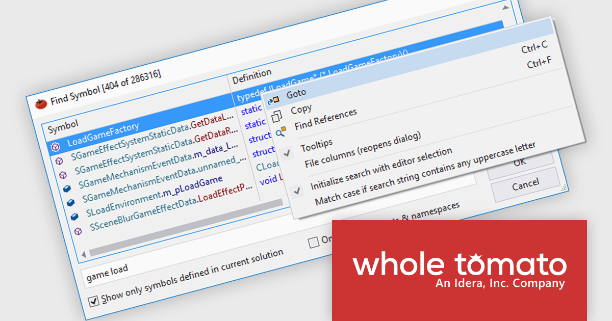Click the Goto arrow icon in context menu
The height and width of the screenshot is (321, 612).
[273, 100]
